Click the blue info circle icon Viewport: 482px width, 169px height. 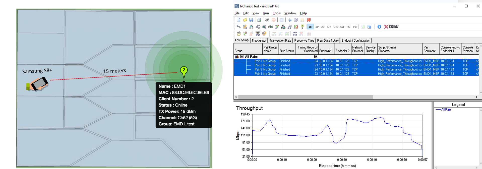pyautogui.click(x=379, y=27)
